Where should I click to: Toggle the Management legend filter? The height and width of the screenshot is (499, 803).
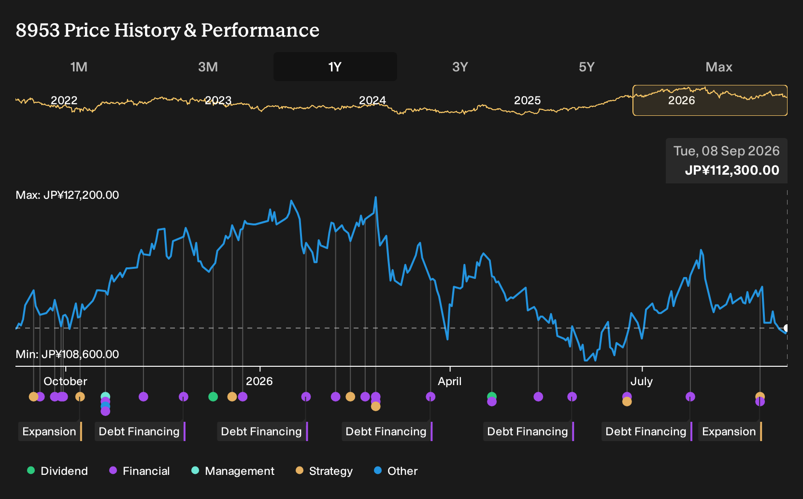[233, 471]
